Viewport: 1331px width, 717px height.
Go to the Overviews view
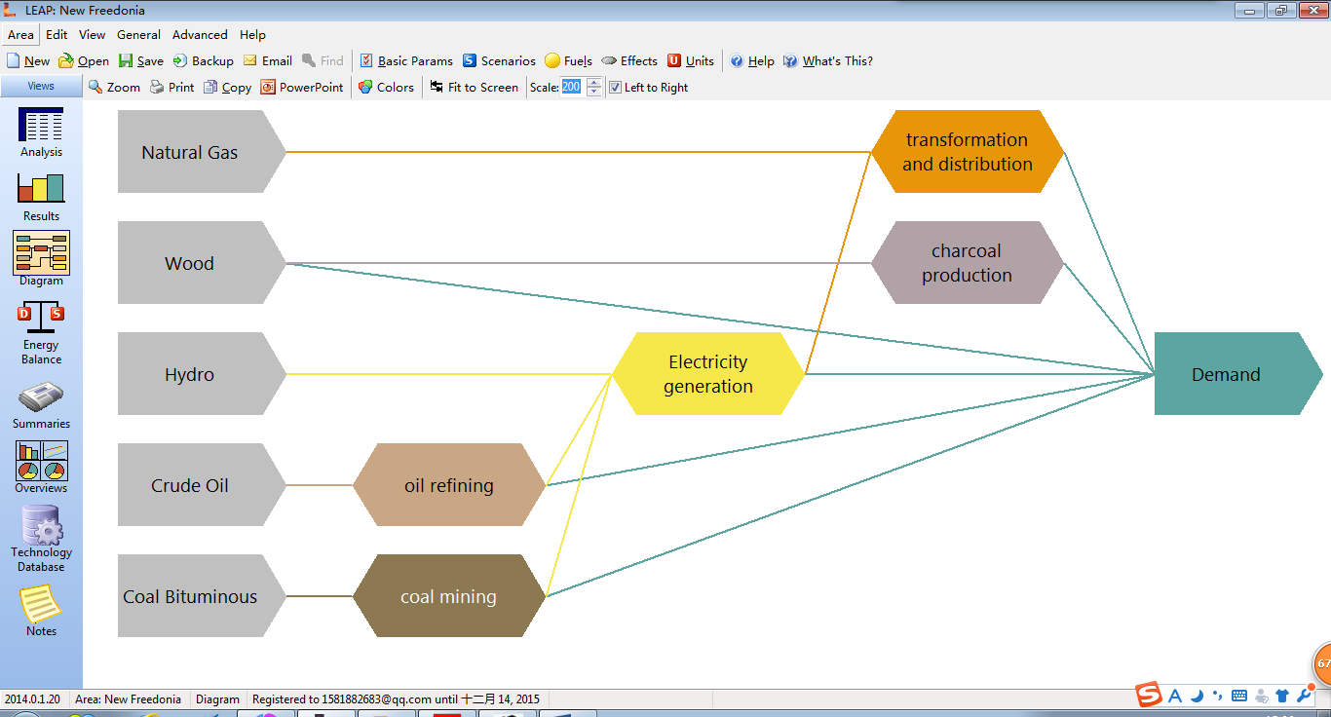pos(41,468)
